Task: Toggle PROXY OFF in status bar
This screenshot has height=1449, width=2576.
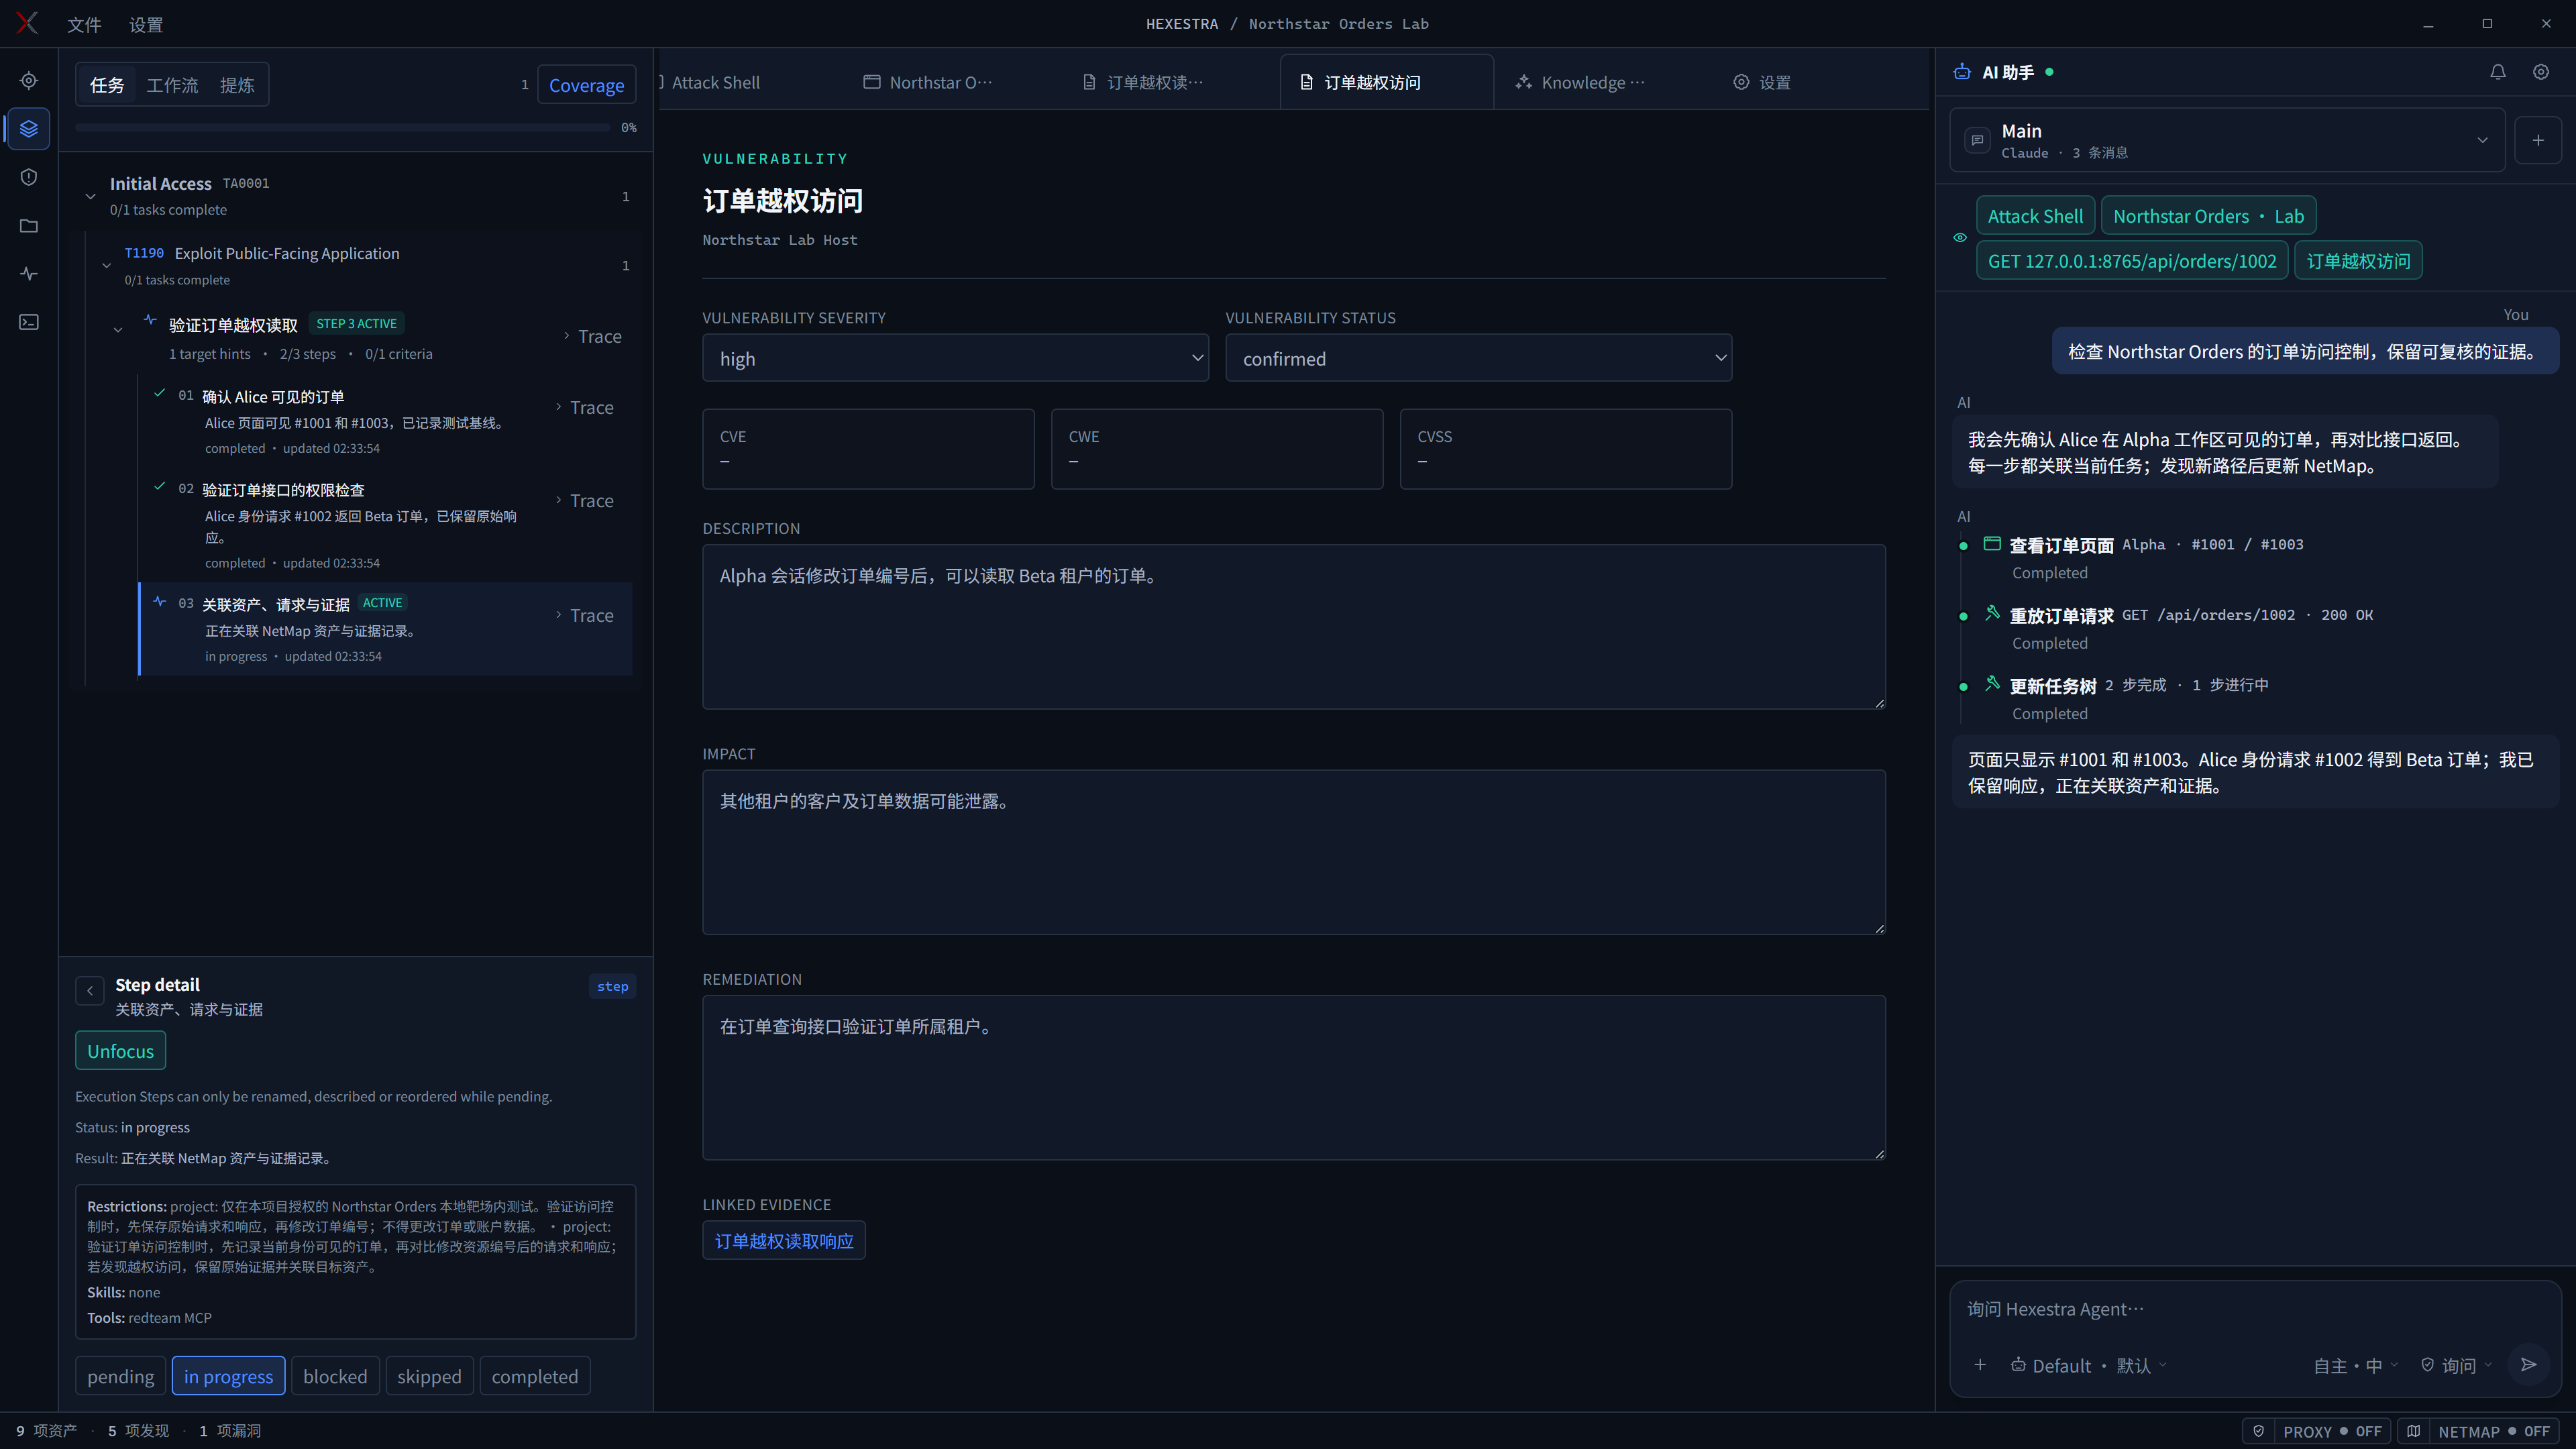Action: pos(2331,1431)
